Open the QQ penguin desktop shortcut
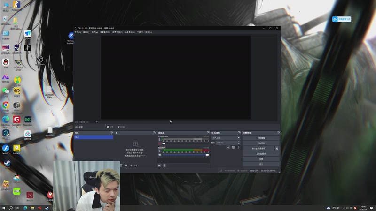 click(x=6, y=63)
